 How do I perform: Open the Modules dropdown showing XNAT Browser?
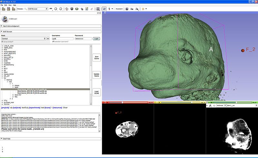[x=37, y=9]
